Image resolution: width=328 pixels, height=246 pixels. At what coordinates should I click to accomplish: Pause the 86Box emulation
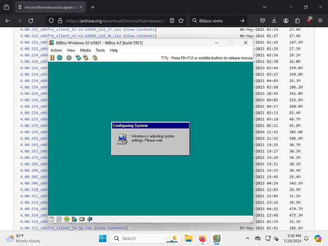click(x=52, y=58)
